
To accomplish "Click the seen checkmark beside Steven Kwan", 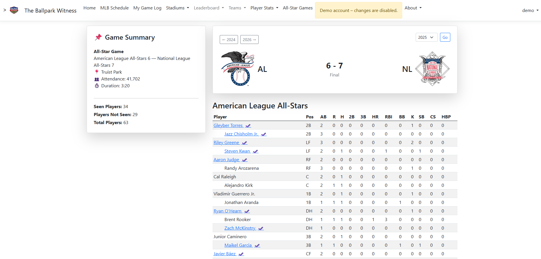I will [x=255, y=151].
